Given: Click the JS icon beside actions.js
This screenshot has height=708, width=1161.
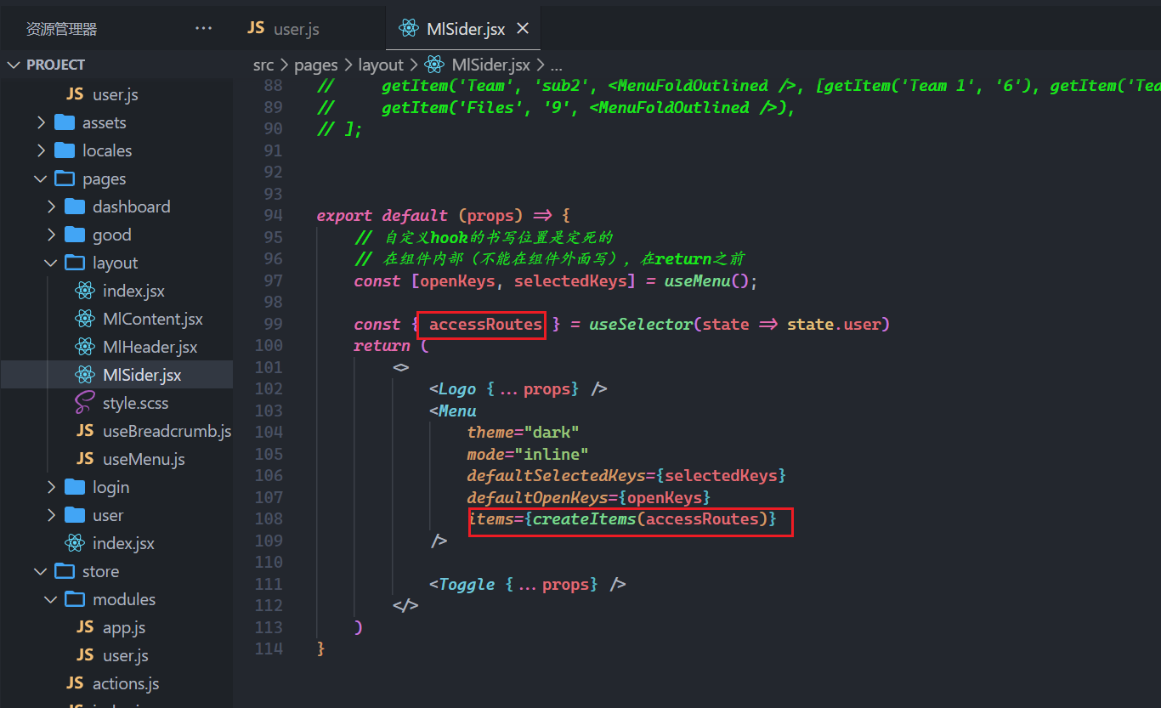Looking at the screenshot, I should (75, 683).
